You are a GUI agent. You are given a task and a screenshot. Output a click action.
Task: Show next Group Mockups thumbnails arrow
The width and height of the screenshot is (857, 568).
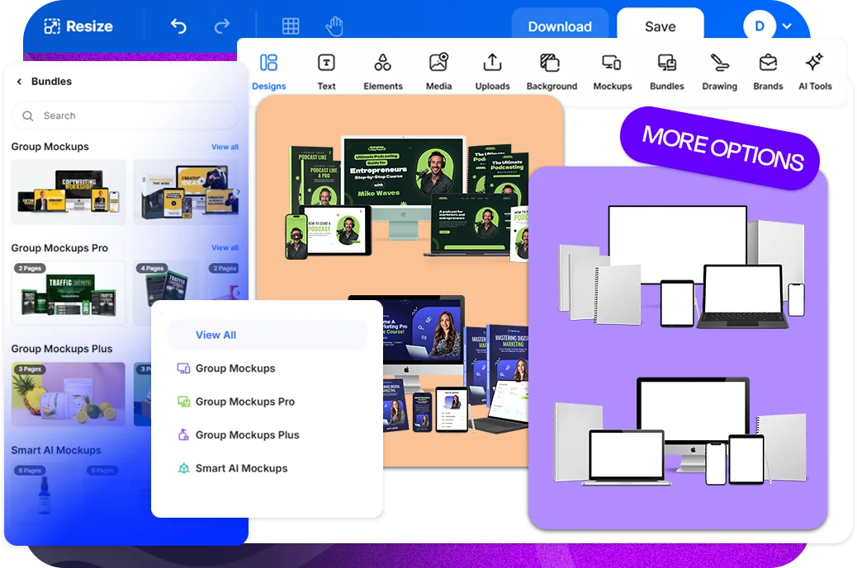click(x=238, y=191)
